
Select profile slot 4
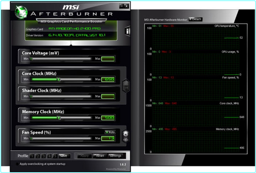point(49,156)
